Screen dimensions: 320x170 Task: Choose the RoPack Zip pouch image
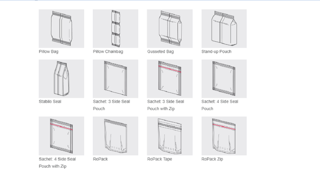(224, 136)
